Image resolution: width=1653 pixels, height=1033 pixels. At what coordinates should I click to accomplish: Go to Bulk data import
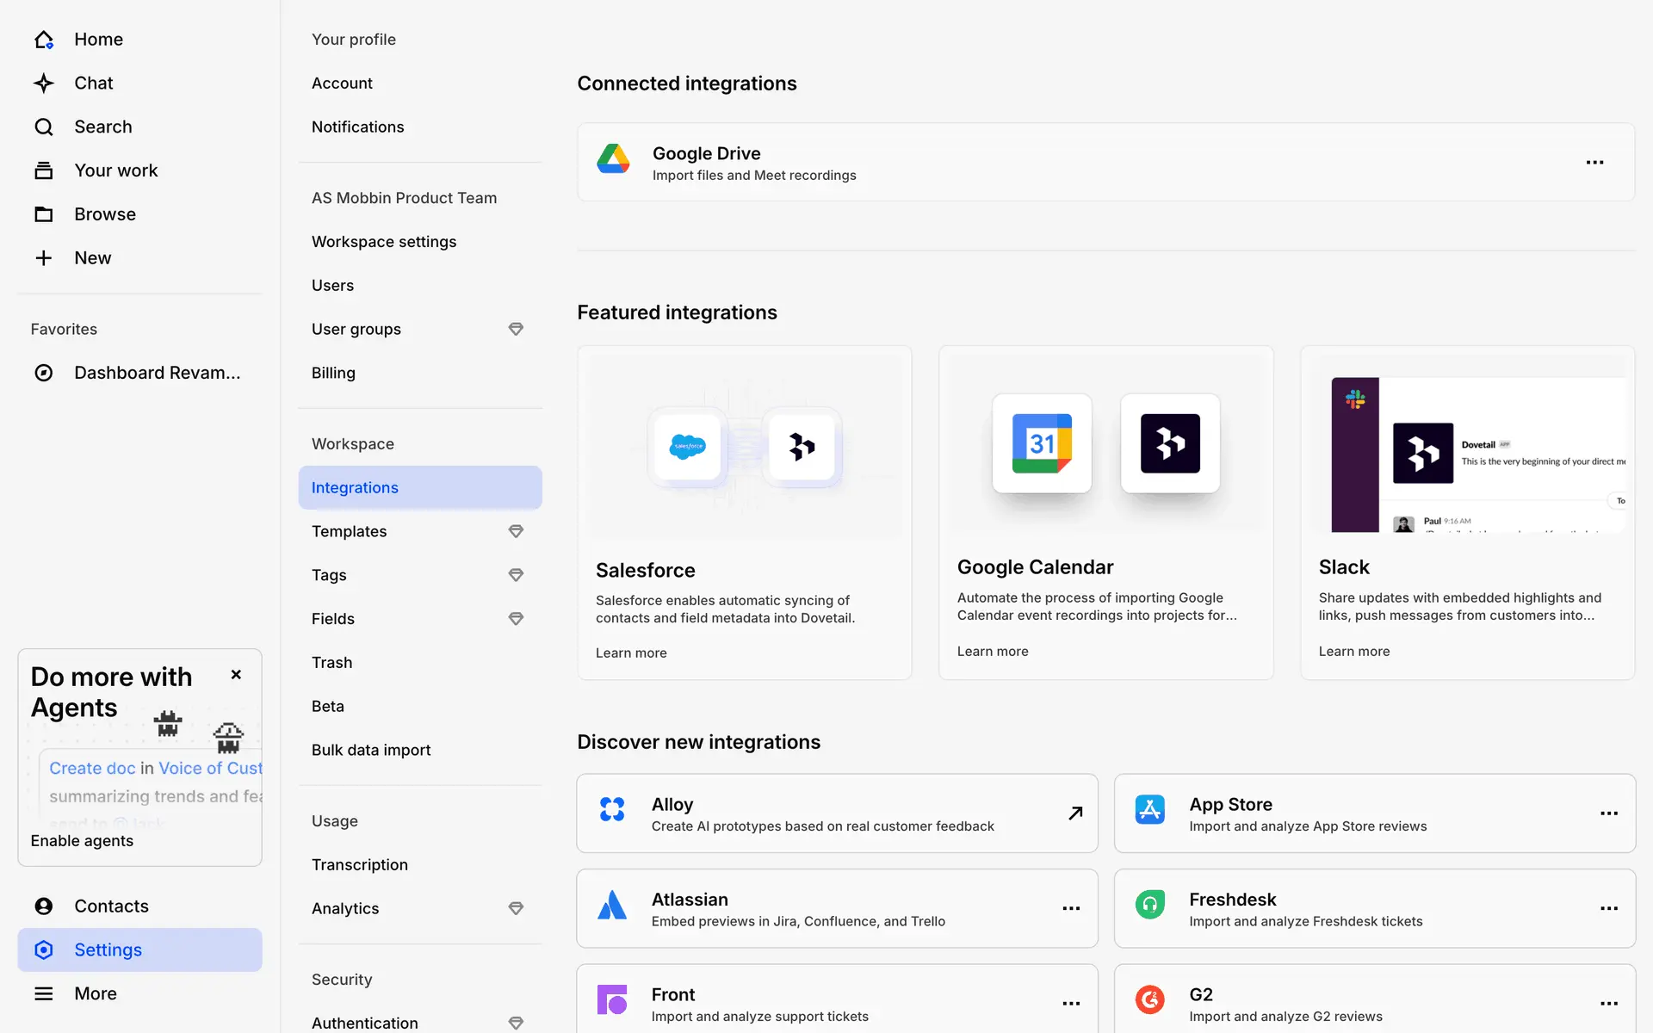(371, 750)
